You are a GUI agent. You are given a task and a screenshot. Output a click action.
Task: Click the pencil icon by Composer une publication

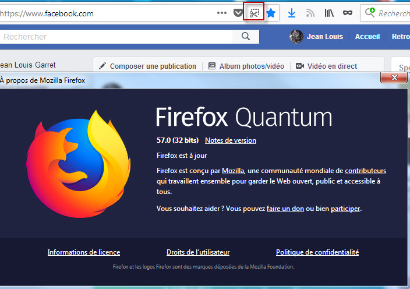point(102,66)
